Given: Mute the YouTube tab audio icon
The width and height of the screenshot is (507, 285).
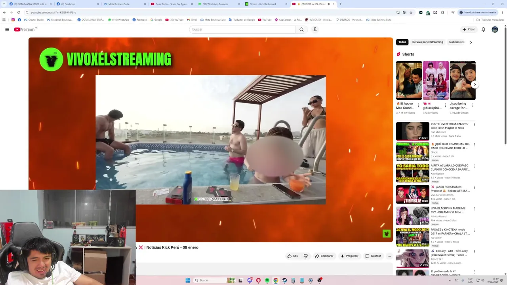Looking at the screenshot, I should tap(328, 4).
